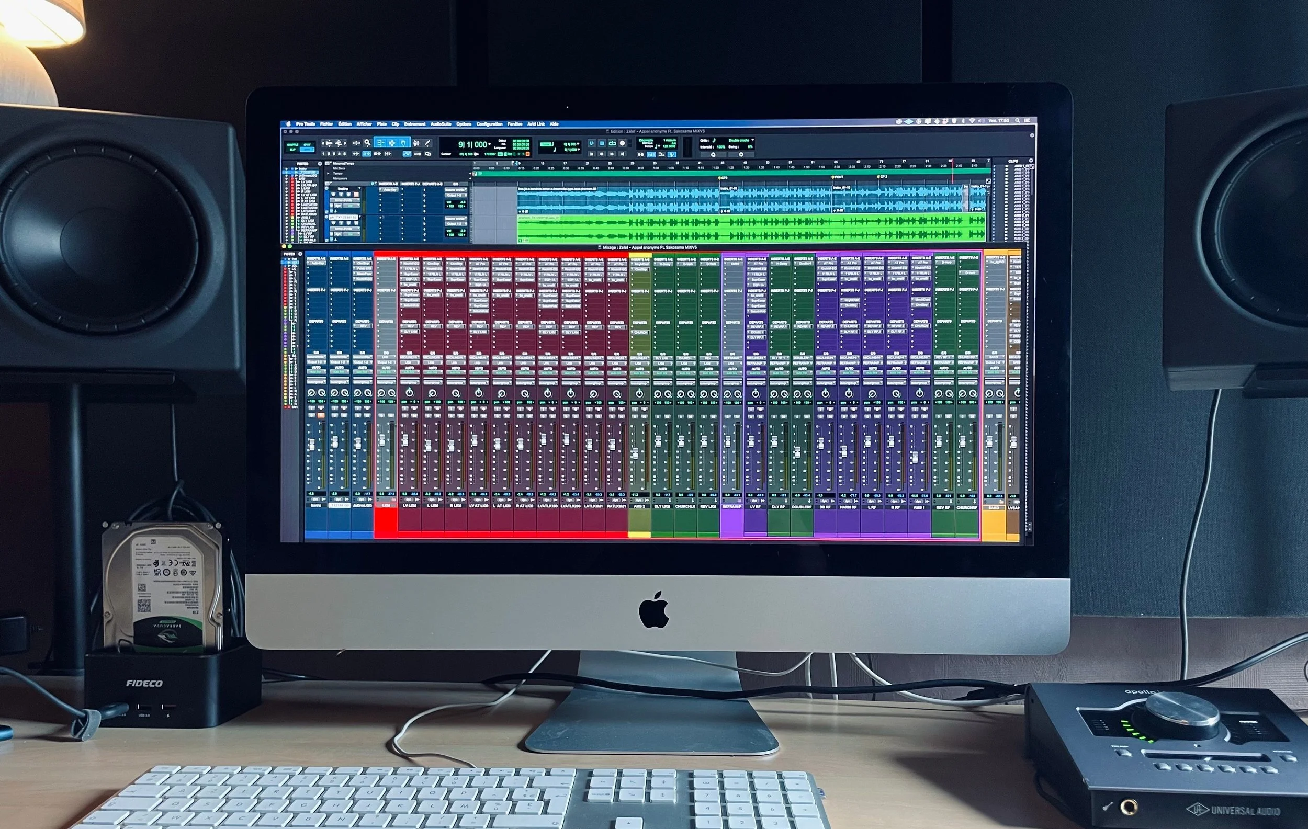Click return to zero transport button
Screen dimensions: 1308x829
[x=592, y=154]
